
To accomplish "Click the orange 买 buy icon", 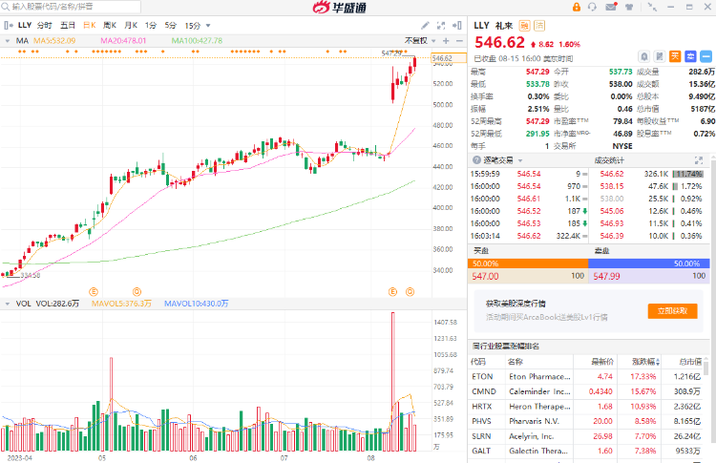I will pyautogui.click(x=674, y=57).
